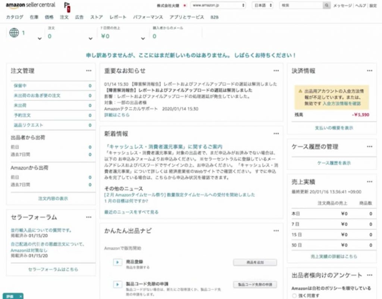
Task: Open forum post 並行輸入品についての質問です
Action: (41, 230)
